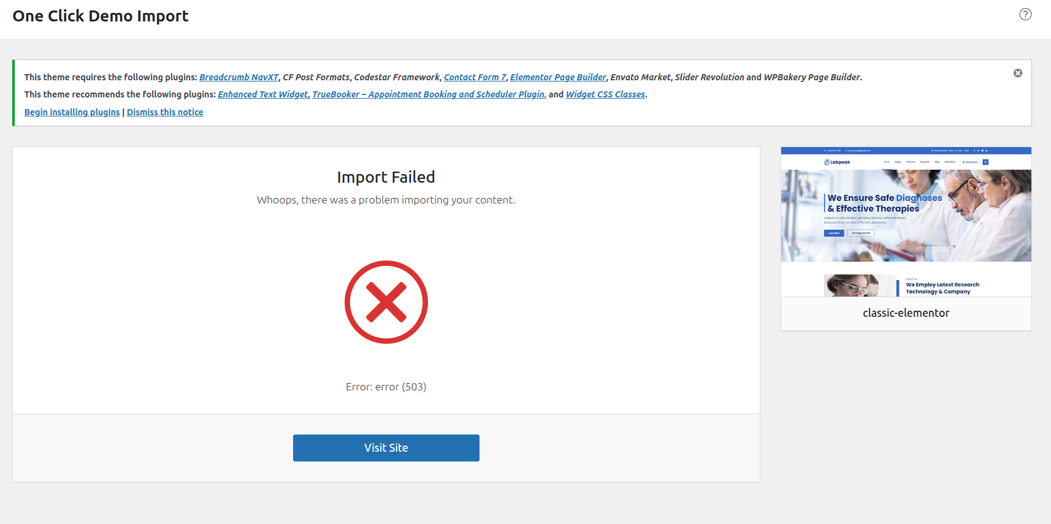Click the blue search icon in demo preview

pyautogui.click(x=985, y=162)
